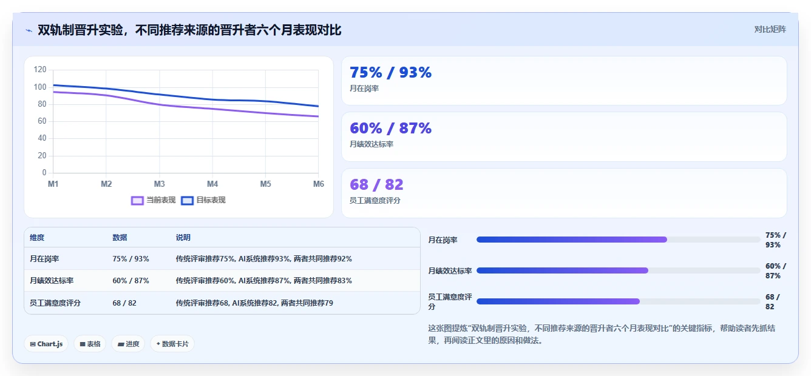Click the 维度 table column header
This screenshot has width=811, height=376.
(x=37, y=238)
